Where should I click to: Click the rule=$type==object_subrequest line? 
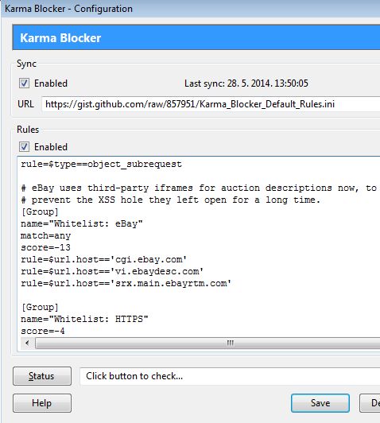pos(101,164)
